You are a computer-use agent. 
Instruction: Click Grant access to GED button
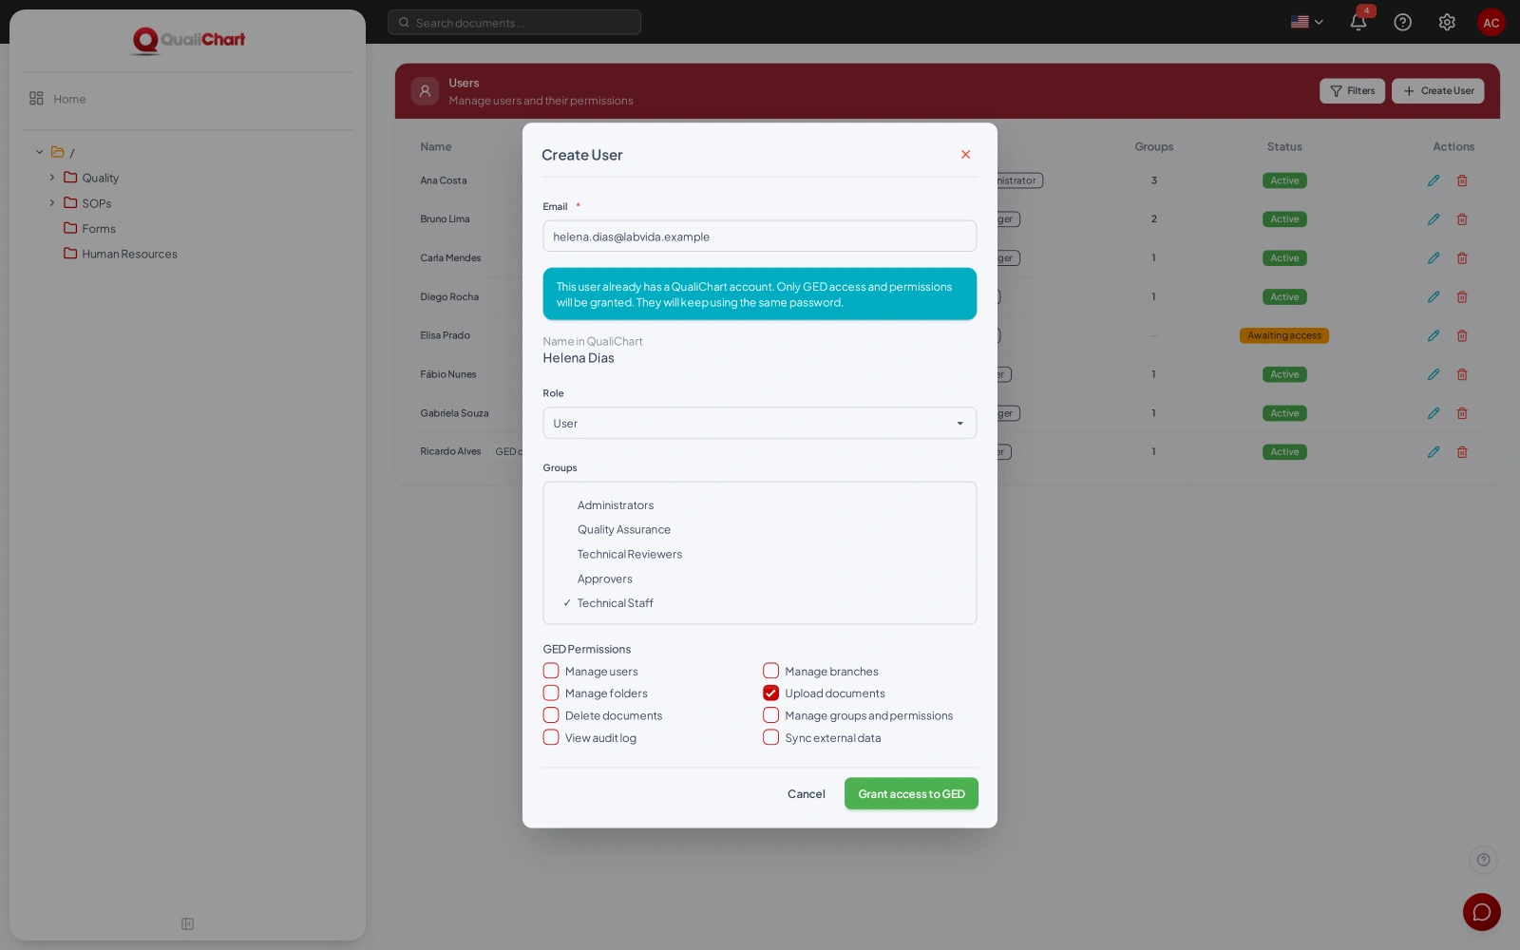pos(911,794)
